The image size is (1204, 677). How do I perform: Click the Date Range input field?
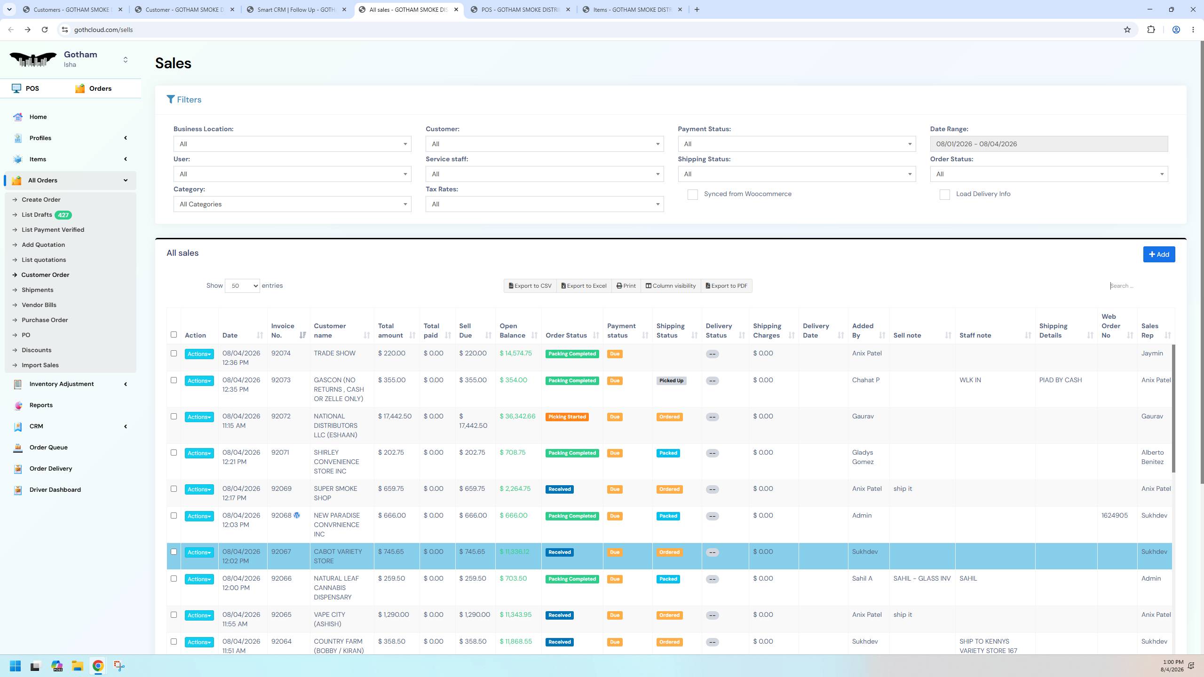point(1049,144)
